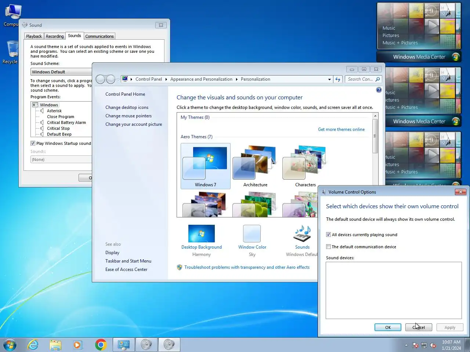This screenshot has height=352, width=470.
Task: Open the Sounds (None) combo box
Action: click(x=61, y=159)
